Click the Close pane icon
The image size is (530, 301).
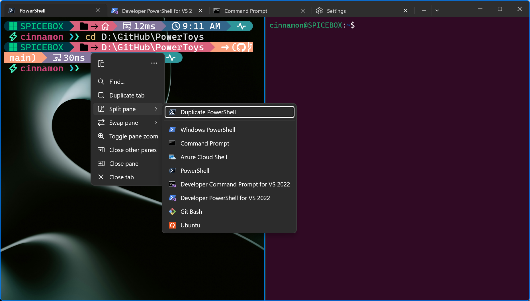pyautogui.click(x=101, y=163)
